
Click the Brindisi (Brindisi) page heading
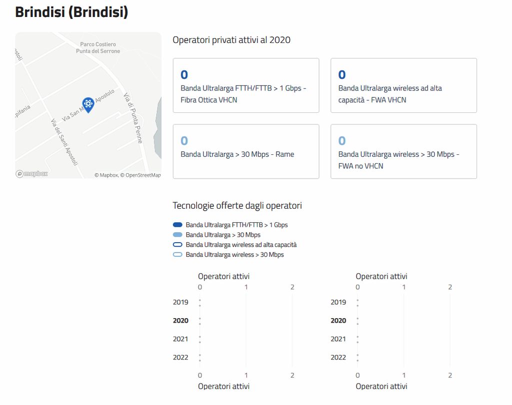71,12
